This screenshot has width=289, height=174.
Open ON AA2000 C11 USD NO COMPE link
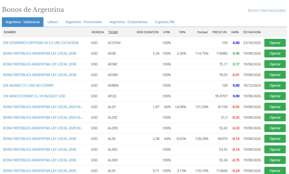[x=28, y=85]
